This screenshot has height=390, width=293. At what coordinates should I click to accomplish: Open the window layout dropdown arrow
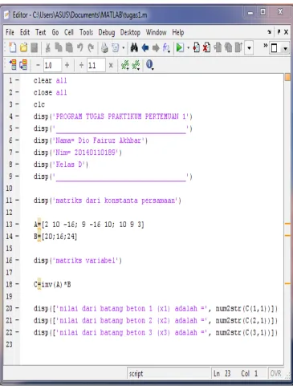click(x=286, y=48)
